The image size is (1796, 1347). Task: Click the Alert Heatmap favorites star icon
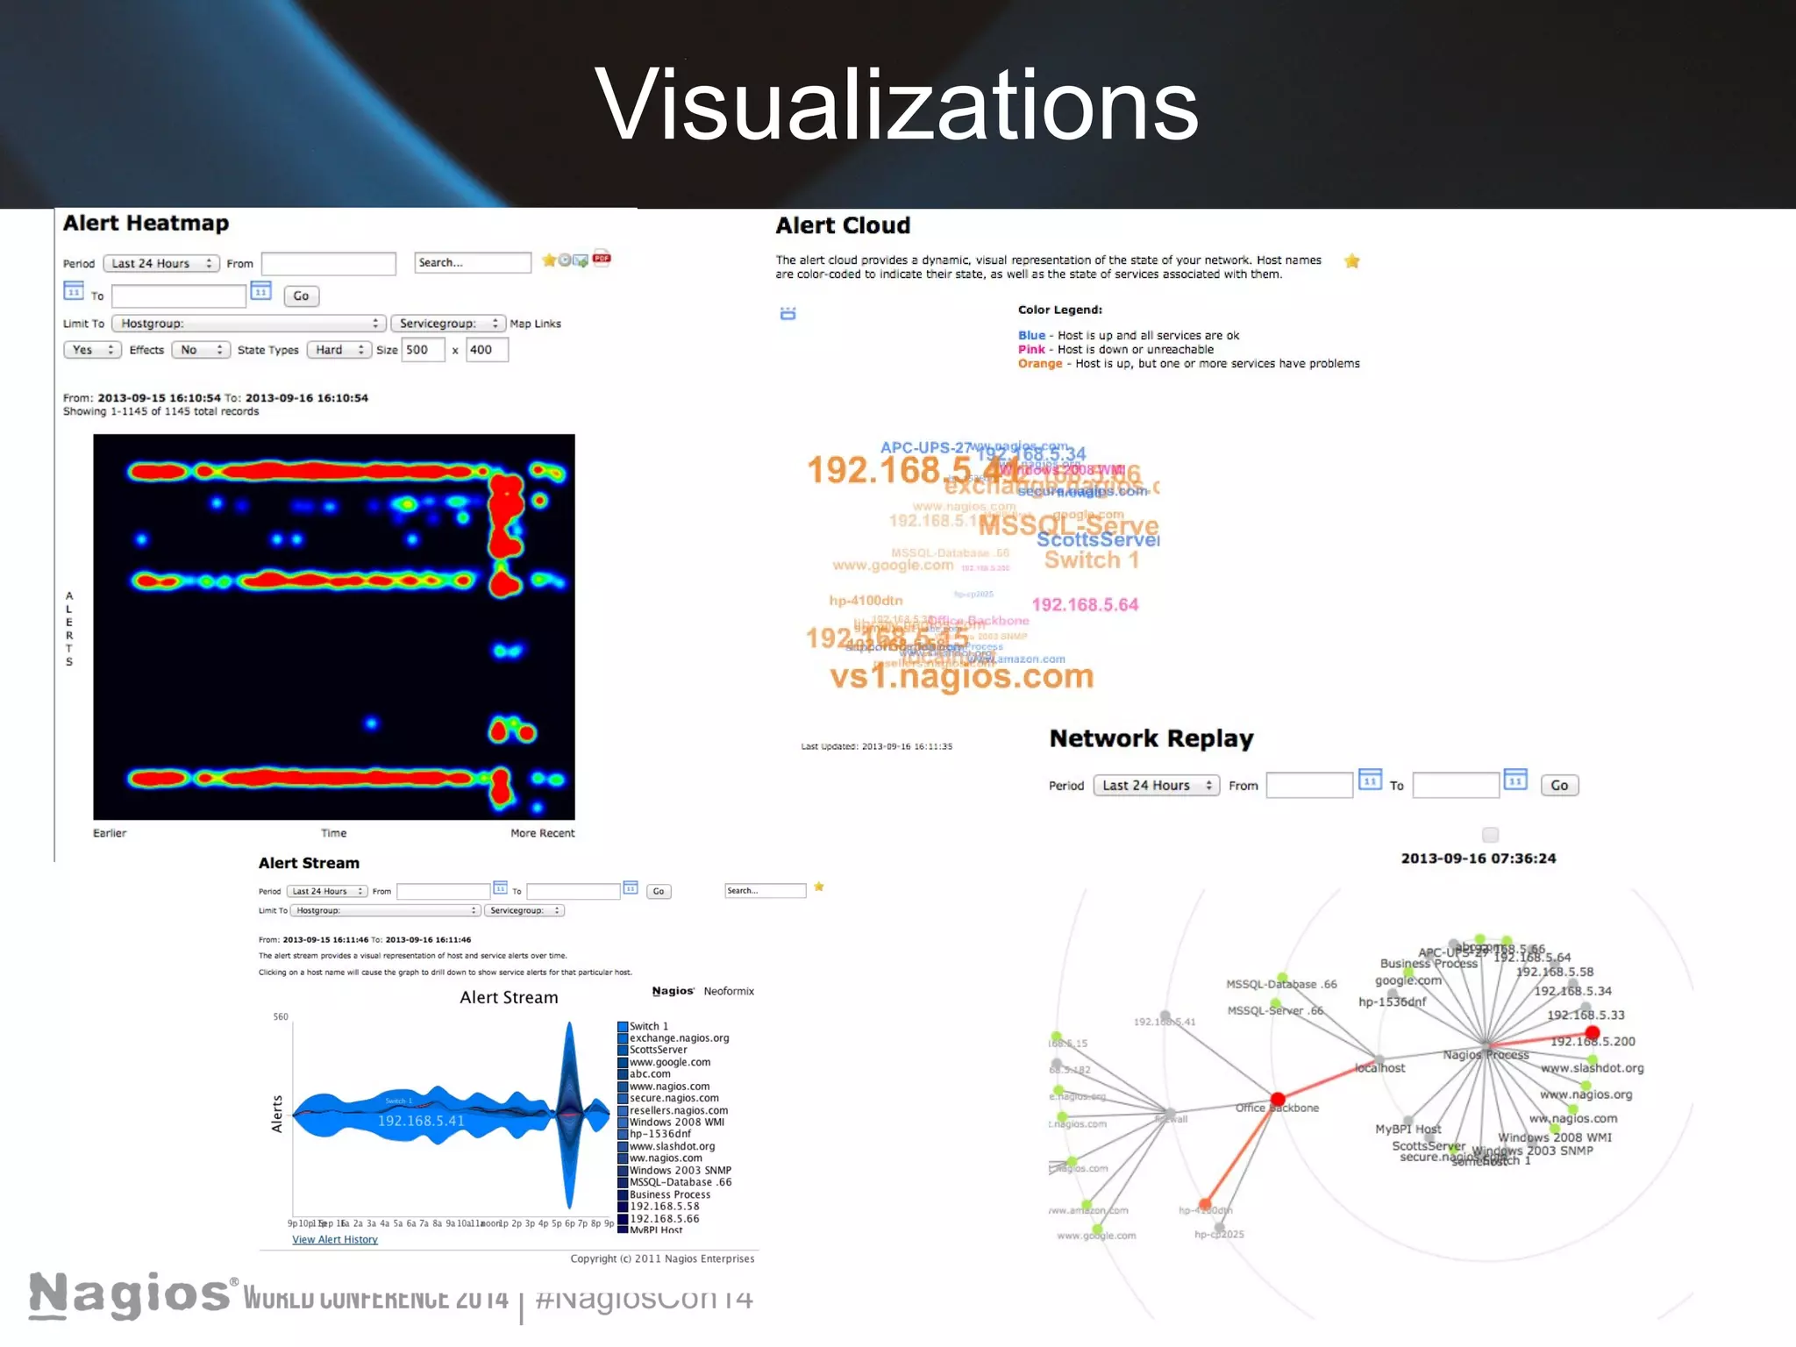coord(549,260)
